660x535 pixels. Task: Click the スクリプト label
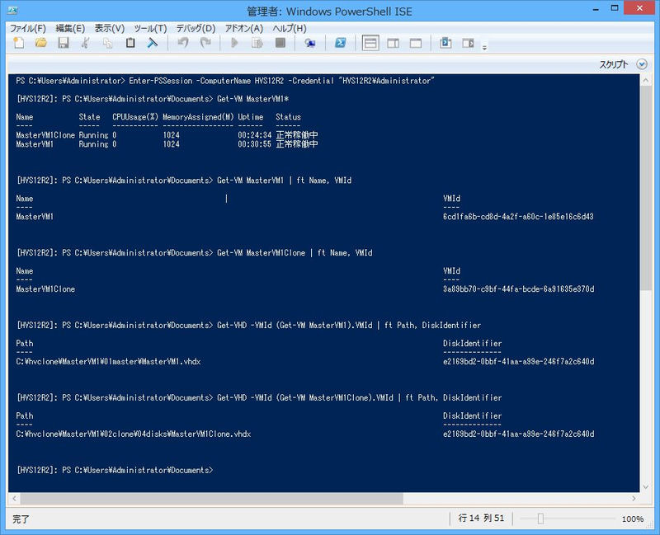[613, 64]
